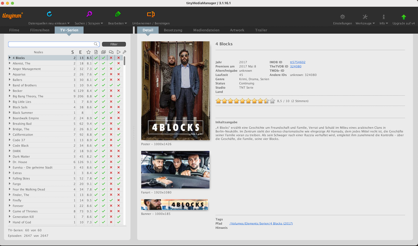Sort by the S seasons column header
This screenshot has width=418, height=246.
(x=73, y=52)
